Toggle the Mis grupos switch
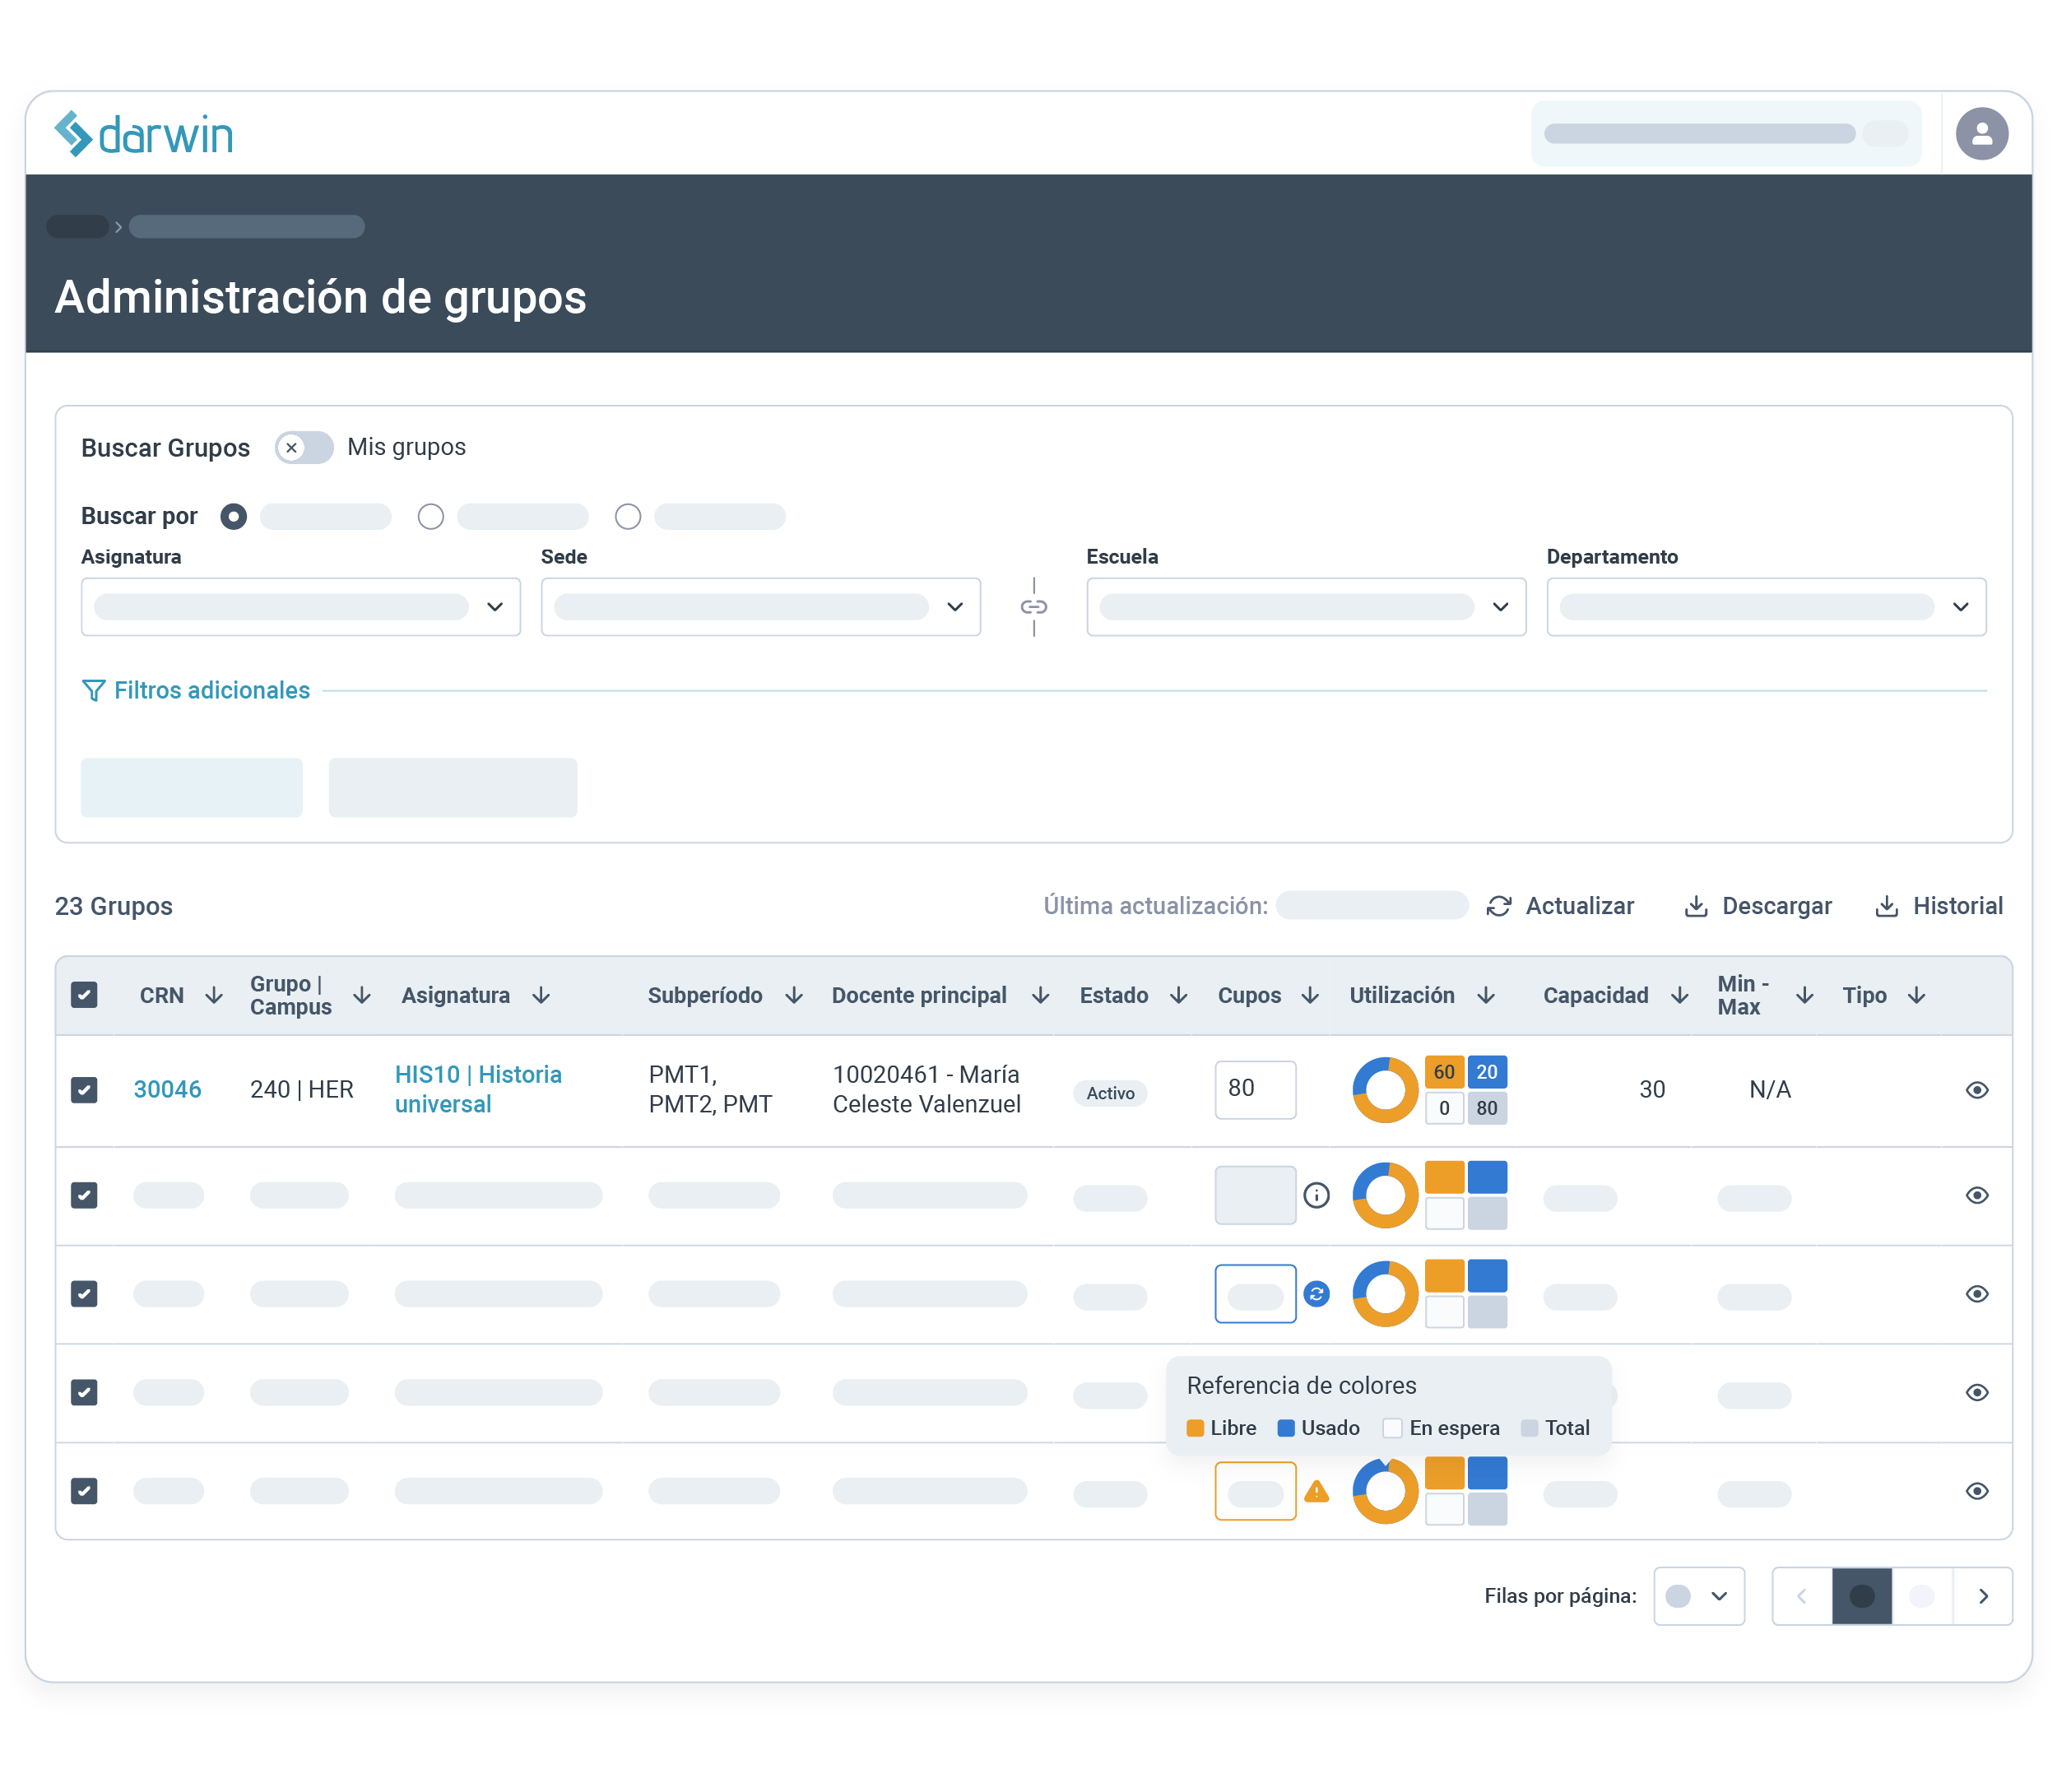This screenshot has width=2057, height=1783. (x=304, y=448)
